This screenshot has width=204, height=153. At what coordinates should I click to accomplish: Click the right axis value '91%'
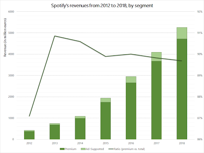coord(200,33)
